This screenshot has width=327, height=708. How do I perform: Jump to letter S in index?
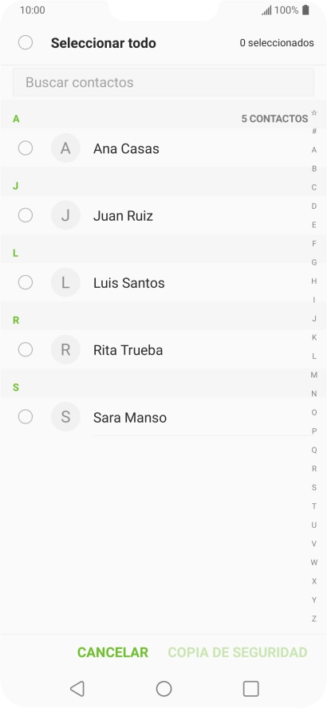click(314, 488)
